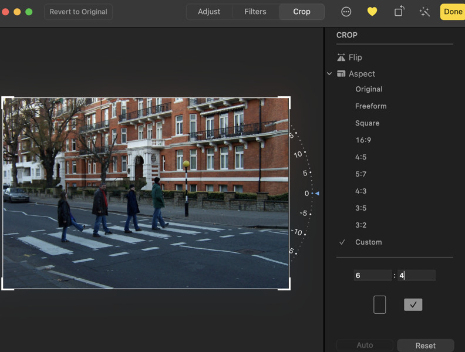Click the Aspect icon beside its label
The image size is (465, 352).
341,74
